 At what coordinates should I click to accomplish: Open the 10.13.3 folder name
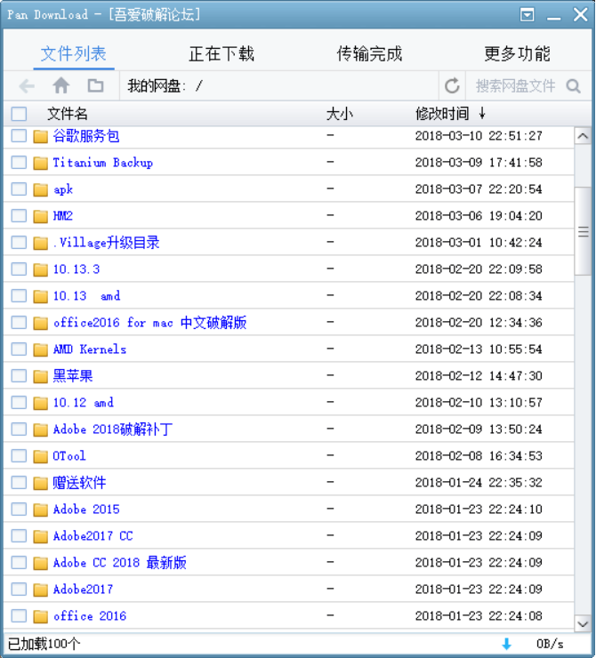(x=77, y=269)
